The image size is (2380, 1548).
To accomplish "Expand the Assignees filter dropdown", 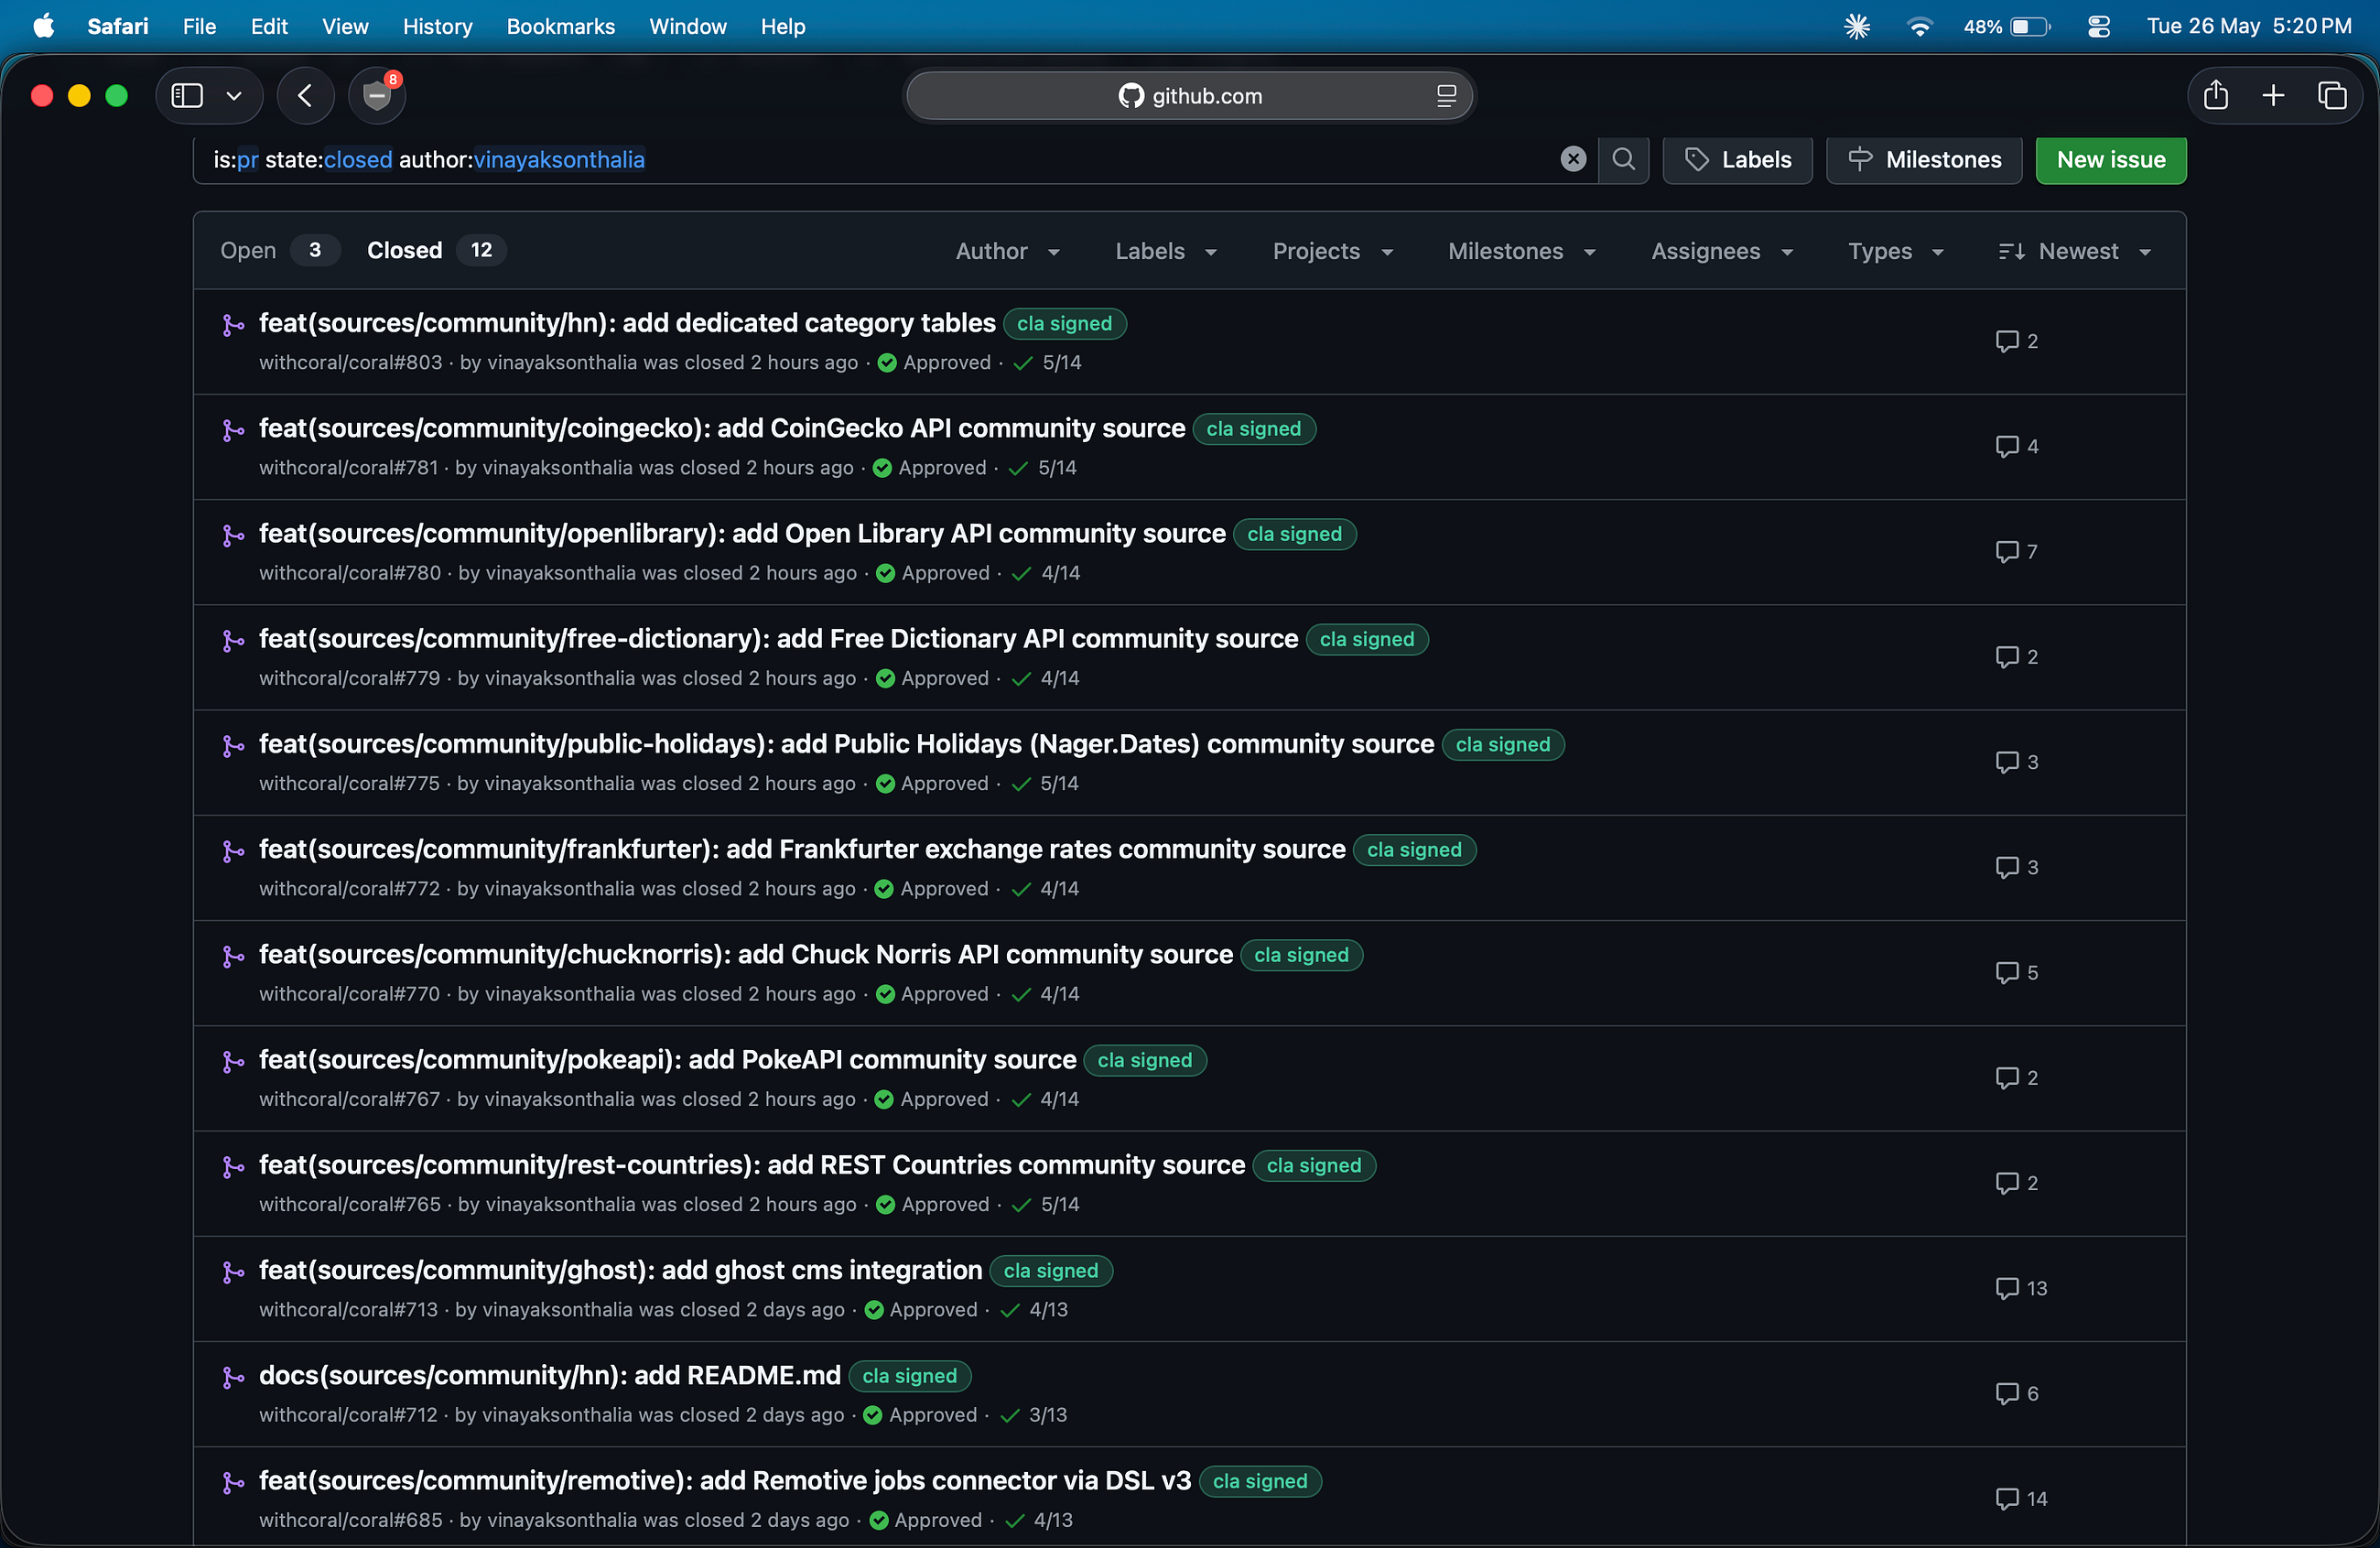I will tap(1722, 251).
